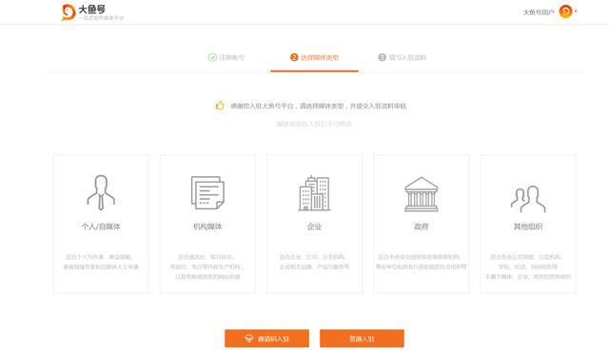Click the government pillared building icon
Viewport: 609px width, 354px height.
tap(421, 194)
